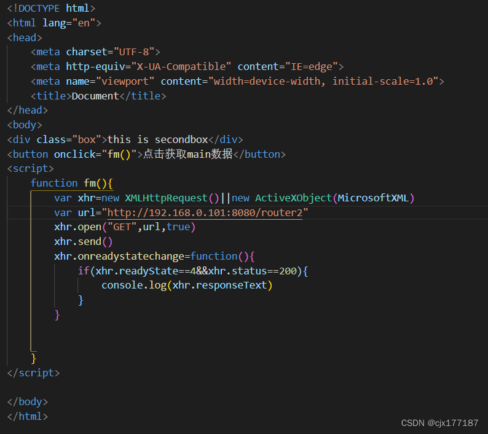The image size is (488, 434).
Task: Click XMLHttpRequest in the xhr line
Action: tap(166, 198)
